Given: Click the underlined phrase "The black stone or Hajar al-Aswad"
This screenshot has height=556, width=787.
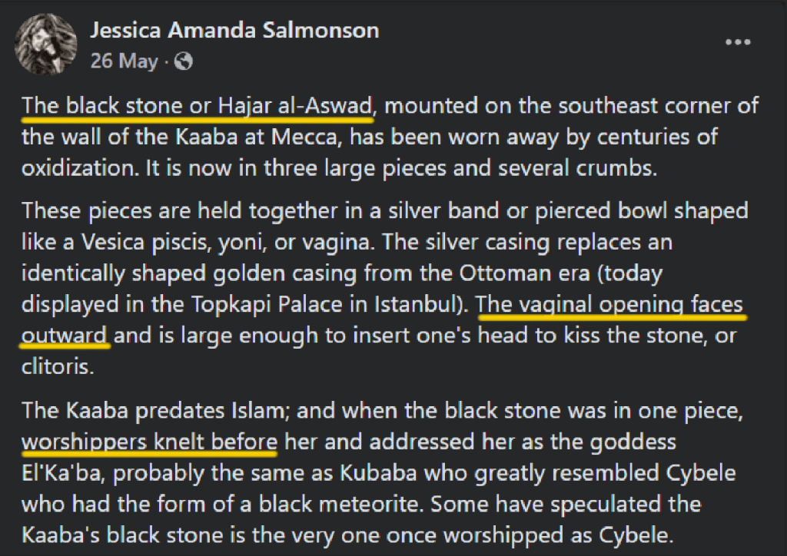Looking at the screenshot, I should (x=198, y=106).
